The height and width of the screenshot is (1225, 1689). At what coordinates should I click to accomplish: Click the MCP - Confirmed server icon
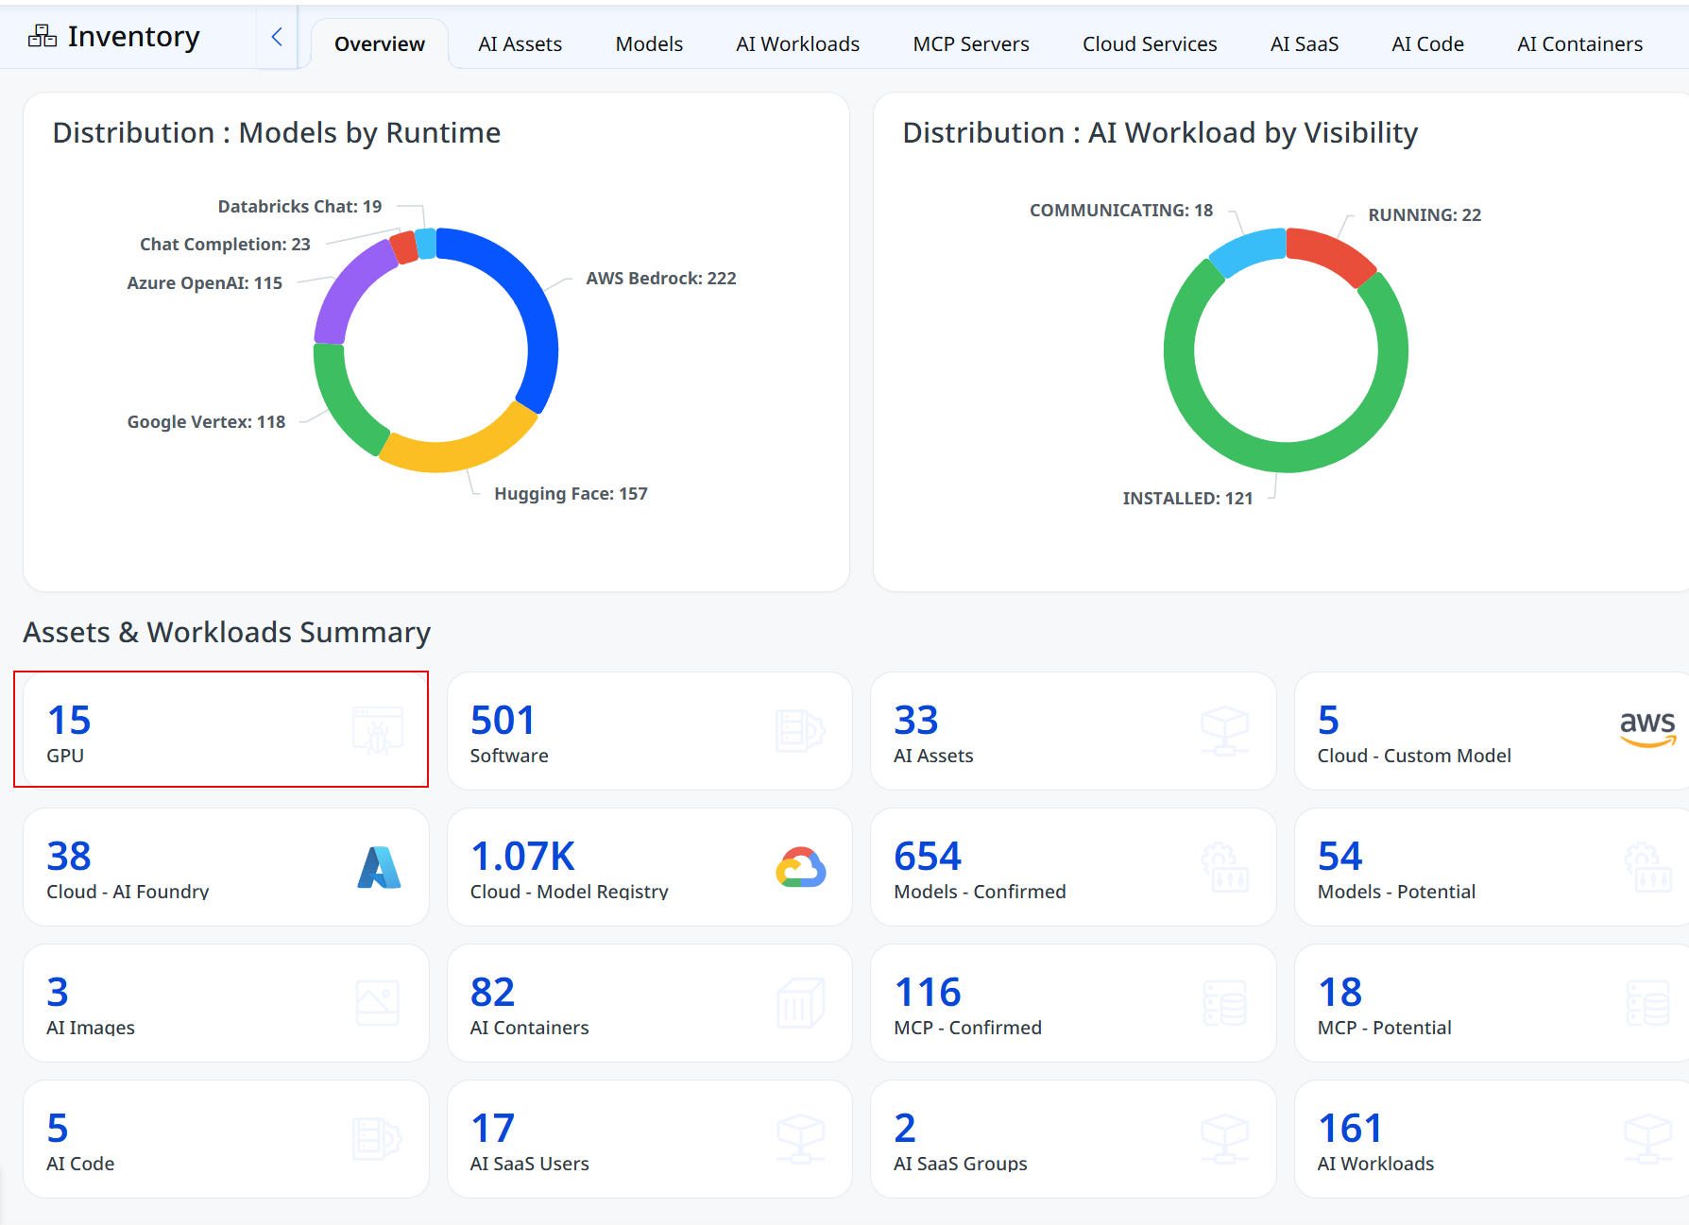click(x=1225, y=1003)
